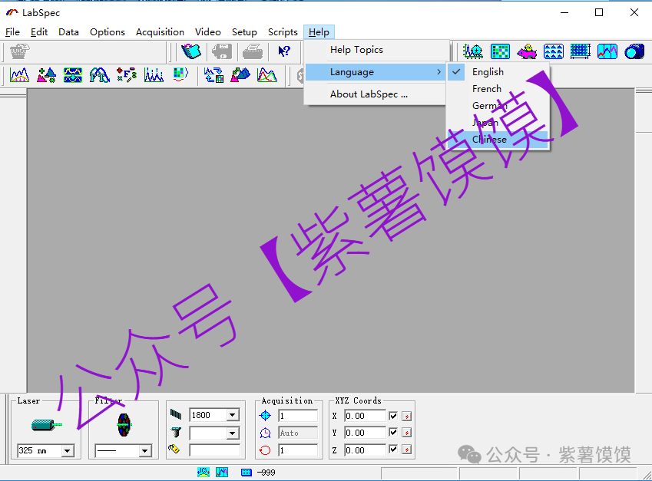Click the exposure time clock icon
Screen dimensions: 652x481
point(265,433)
